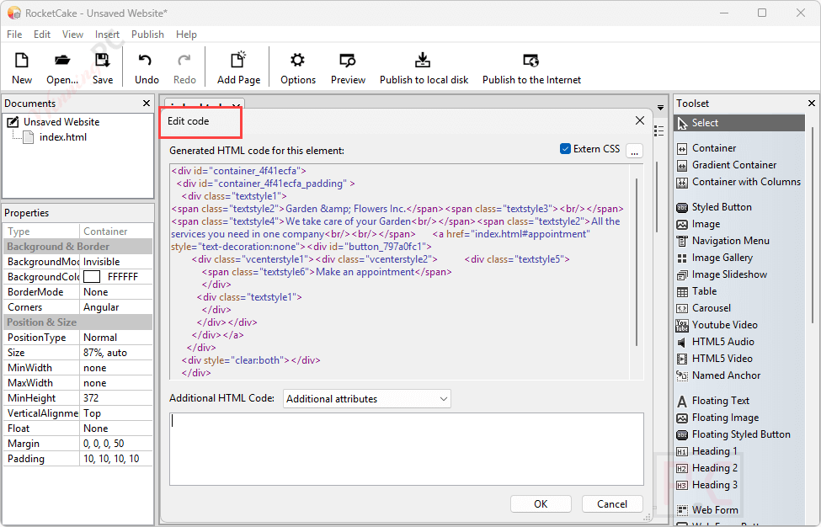The image size is (821, 527).
Task: Click the generated HTML code scrollbar
Action: [x=637, y=262]
